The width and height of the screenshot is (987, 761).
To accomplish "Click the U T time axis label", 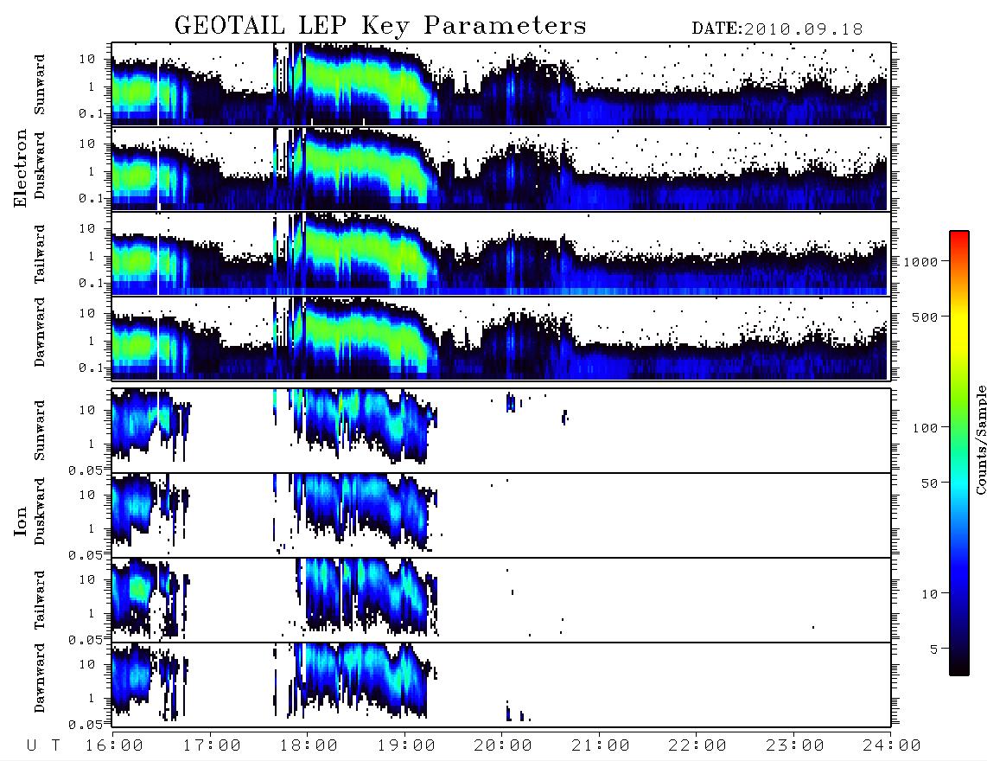I will pos(43,746).
